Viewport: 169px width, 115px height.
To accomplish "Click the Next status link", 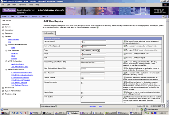I will pos(101,106).
